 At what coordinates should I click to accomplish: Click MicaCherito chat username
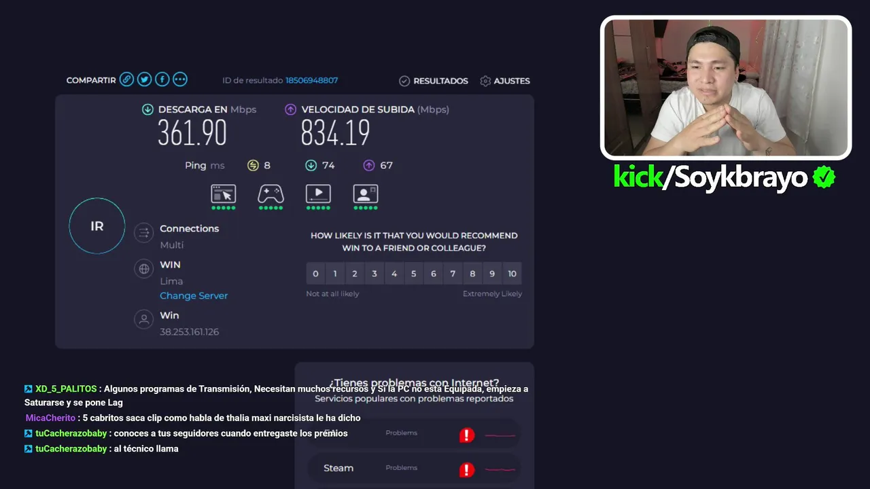[50, 418]
